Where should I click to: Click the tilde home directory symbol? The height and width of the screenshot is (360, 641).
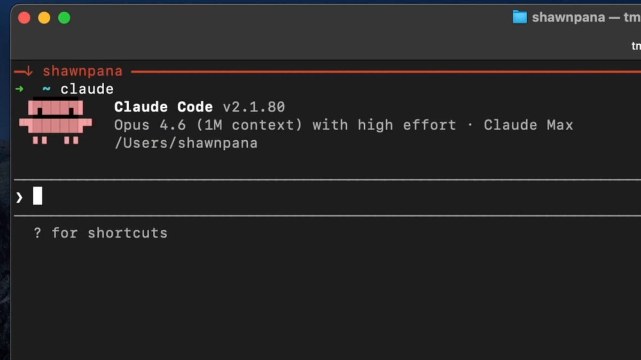click(45, 89)
